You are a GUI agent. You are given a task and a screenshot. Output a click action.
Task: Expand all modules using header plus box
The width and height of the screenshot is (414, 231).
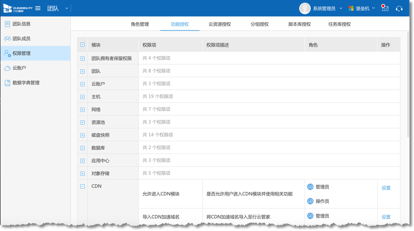pyautogui.click(x=82, y=45)
